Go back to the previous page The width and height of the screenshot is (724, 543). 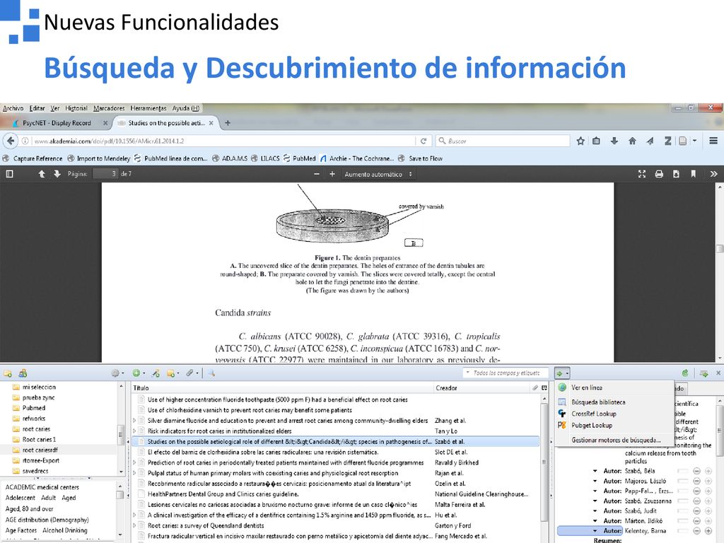[x=11, y=141]
